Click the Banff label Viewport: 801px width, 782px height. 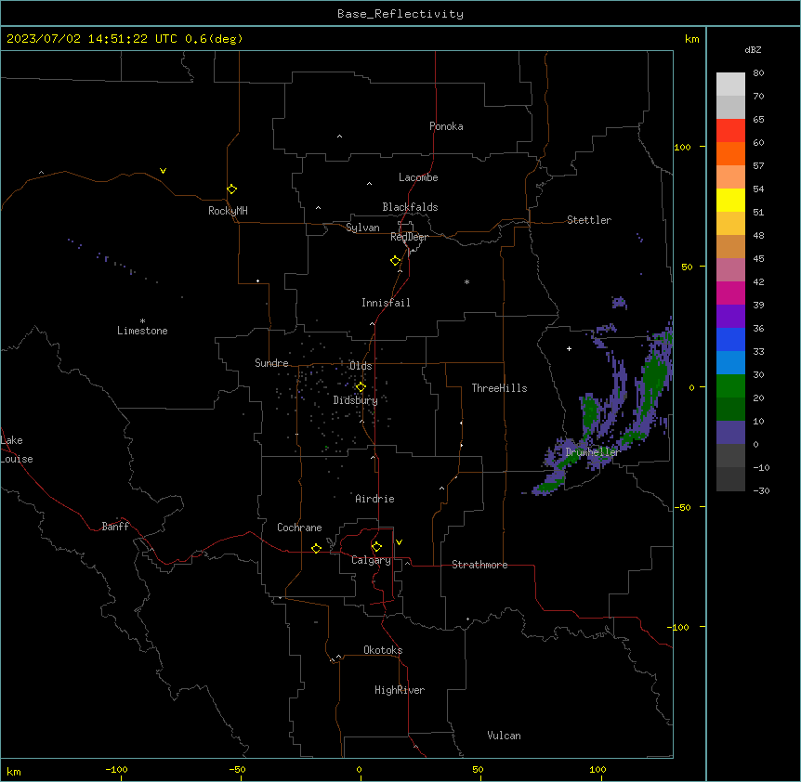(x=115, y=527)
